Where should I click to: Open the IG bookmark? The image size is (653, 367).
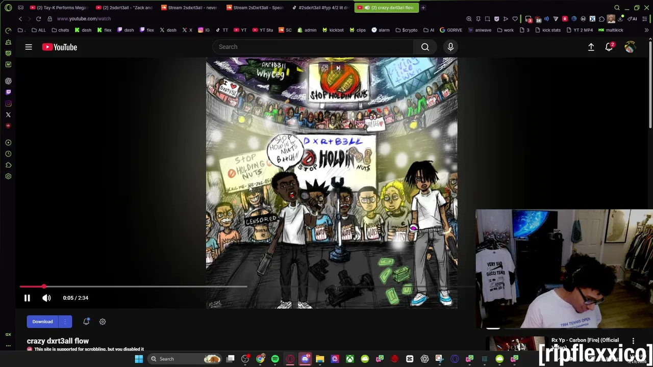coord(204,30)
